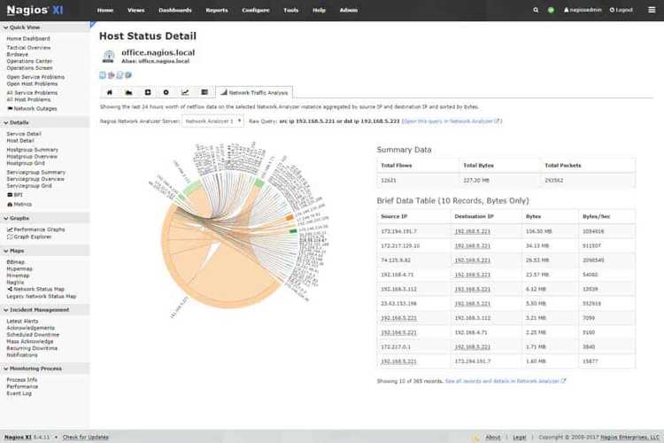Open BPI sidebar link
This screenshot has width=664, height=443.
click(x=15, y=195)
